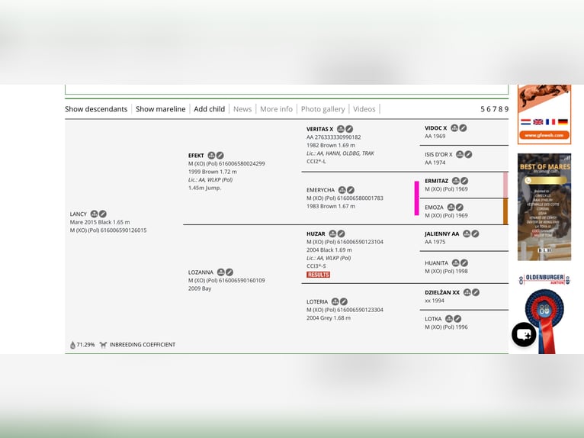The image size is (584, 438).
Task: Click the edit pencil icon beside LANCY
Action: click(103, 214)
